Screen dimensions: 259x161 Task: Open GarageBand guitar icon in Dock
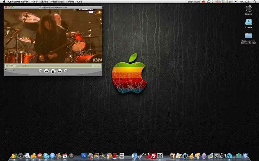[x=141, y=156]
